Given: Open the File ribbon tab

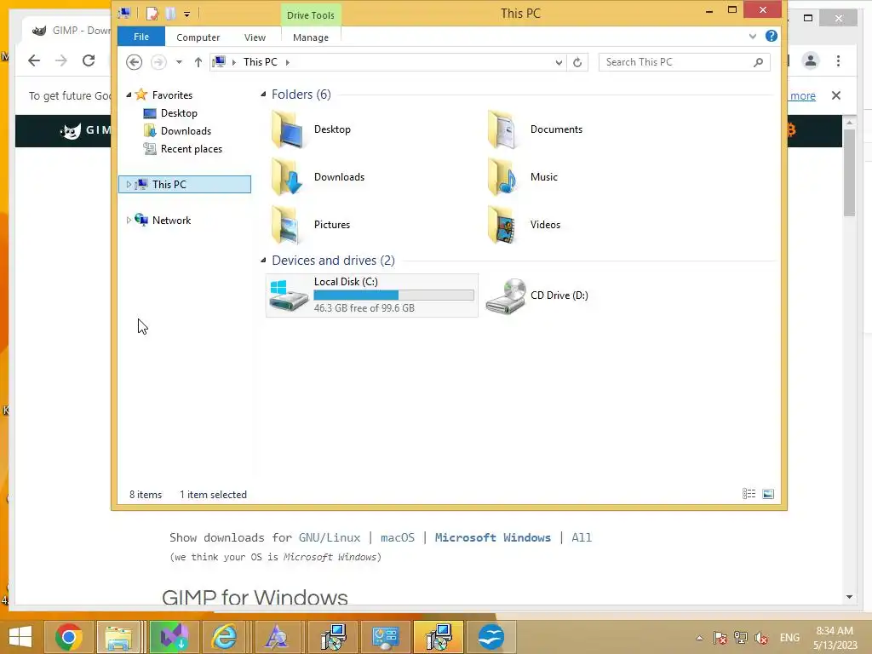Looking at the screenshot, I should [x=141, y=37].
